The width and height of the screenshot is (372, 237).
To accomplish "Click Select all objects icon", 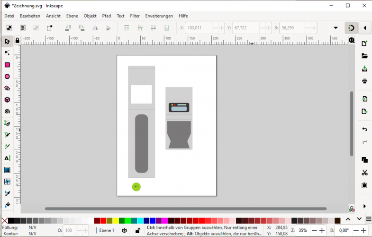I will tap(9, 28).
